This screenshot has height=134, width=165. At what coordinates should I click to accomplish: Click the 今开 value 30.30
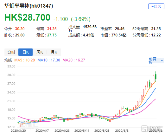20,29
